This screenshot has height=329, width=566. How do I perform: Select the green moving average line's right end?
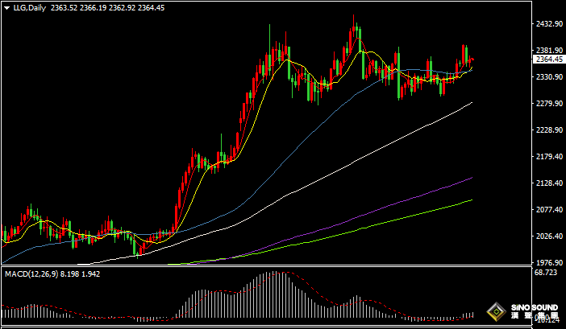(x=471, y=200)
